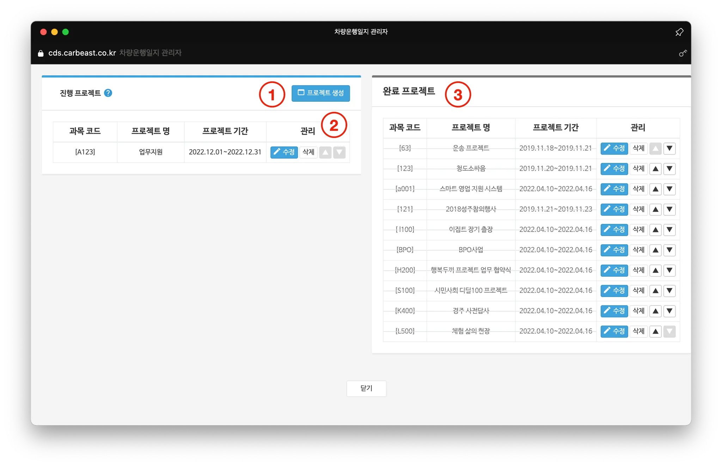This screenshot has height=466, width=722.
Task: Click 수정 for 스마트 영업 지원 시스템
Action: click(x=614, y=189)
